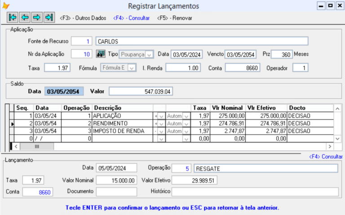Open the Autom dropdown in the empty row
The height and width of the screenshot is (215, 345).
(186, 139)
